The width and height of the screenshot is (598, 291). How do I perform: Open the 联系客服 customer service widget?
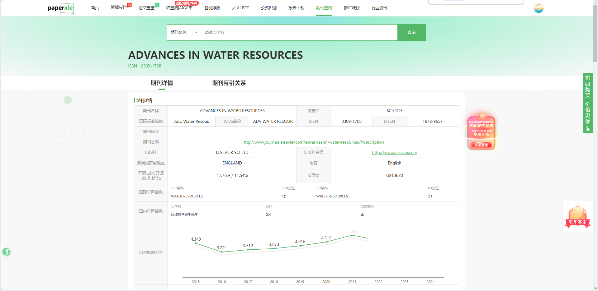pos(577,217)
